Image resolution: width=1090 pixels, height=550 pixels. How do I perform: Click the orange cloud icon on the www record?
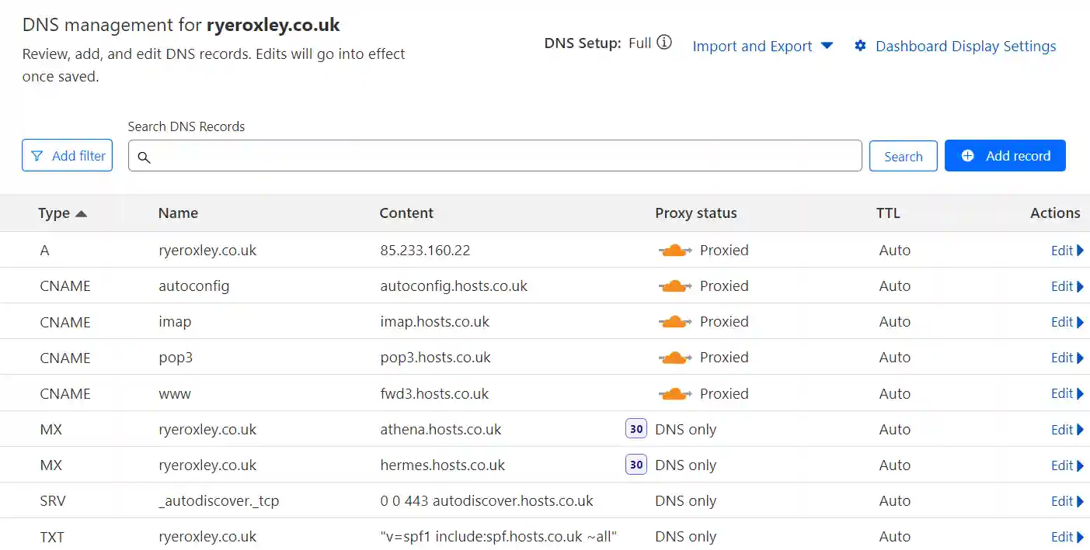coord(674,393)
